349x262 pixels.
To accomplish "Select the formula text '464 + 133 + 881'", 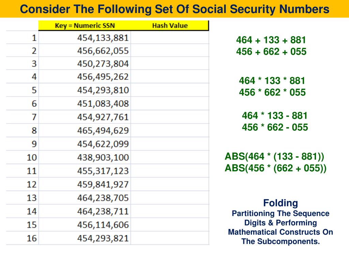I will [x=271, y=40].
